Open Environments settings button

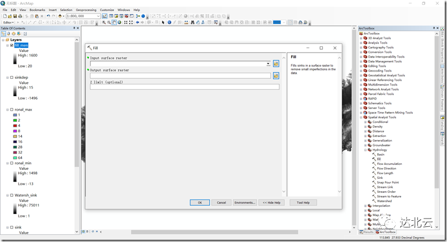(x=245, y=203)
